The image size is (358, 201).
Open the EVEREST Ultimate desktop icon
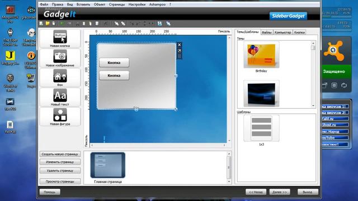[x=30, y=60]
